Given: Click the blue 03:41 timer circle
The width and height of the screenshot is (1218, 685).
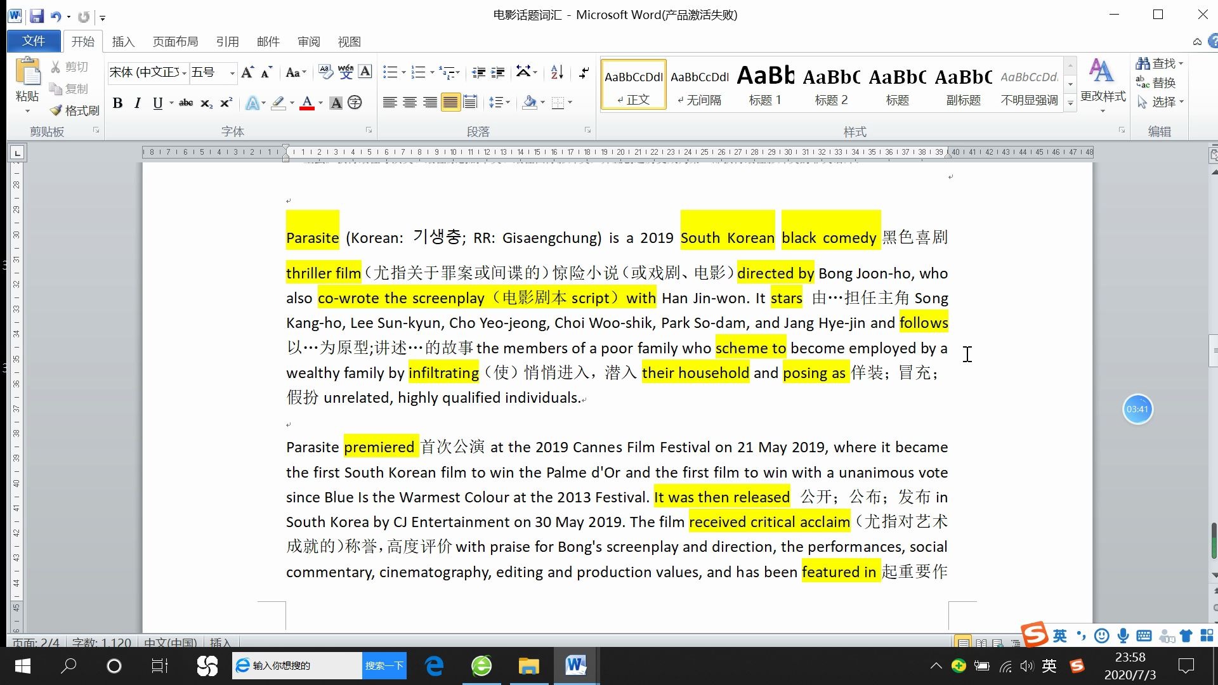Looking at the screenshot, I should tap(1137, 409).
